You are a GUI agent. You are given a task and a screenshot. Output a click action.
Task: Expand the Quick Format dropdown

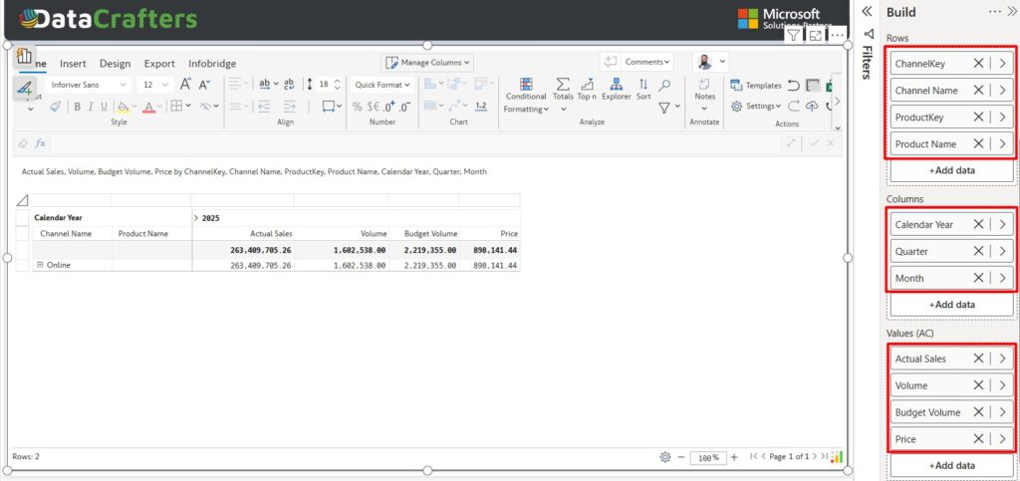(383, 86)
